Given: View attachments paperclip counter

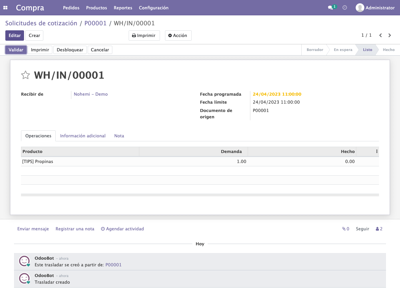Looking at the screenshot, I should 345,229.
